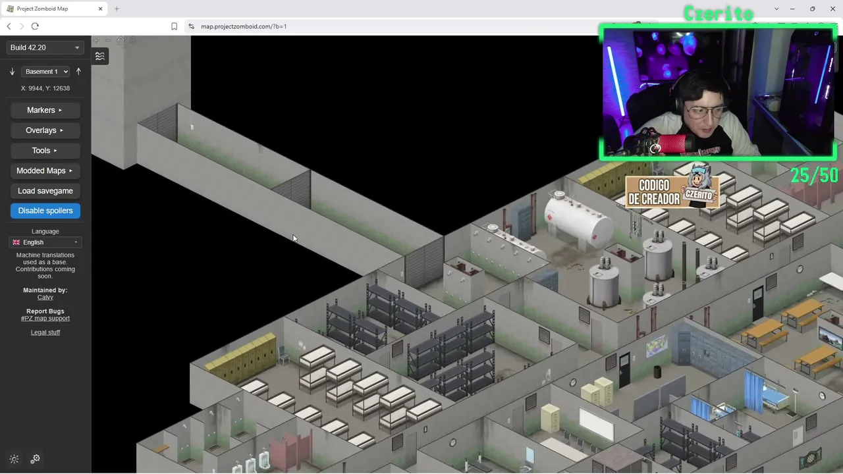Click the home icon above the map
This screenshot has width=843, height=474.
[x=121, y=41]
